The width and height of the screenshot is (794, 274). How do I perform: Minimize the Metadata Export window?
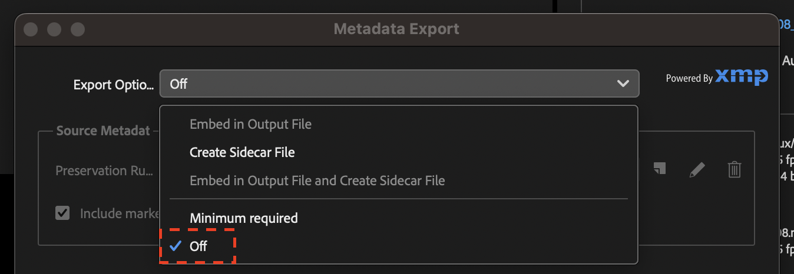(x=54, y=29)
